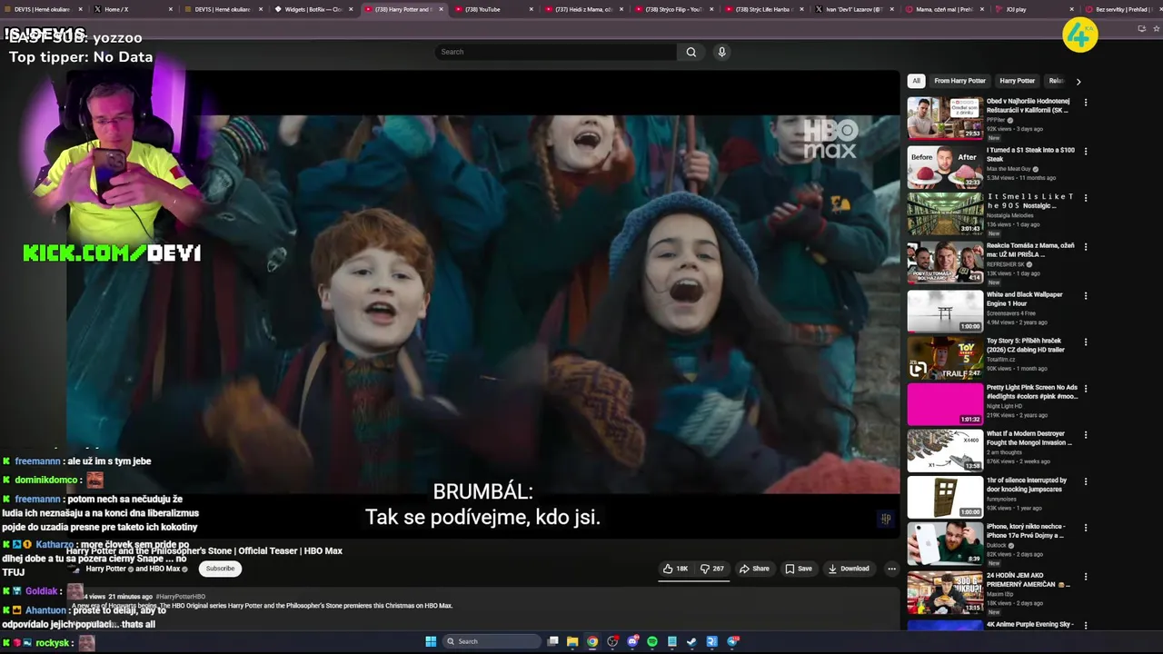The width and height of the screenshot is (1163, 654).
Task: Open OBS Studio from the taskbar
Action: (x=612, y=641)
